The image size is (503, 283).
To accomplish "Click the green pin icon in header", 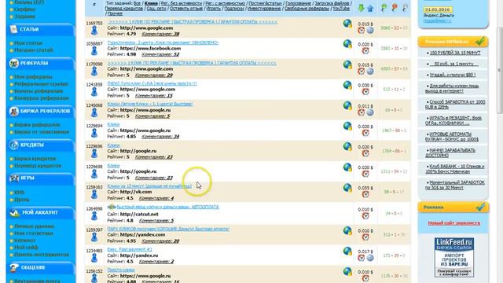I will 384,8.
